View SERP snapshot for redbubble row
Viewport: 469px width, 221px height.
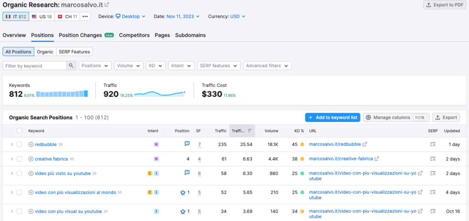pos(433,144)
